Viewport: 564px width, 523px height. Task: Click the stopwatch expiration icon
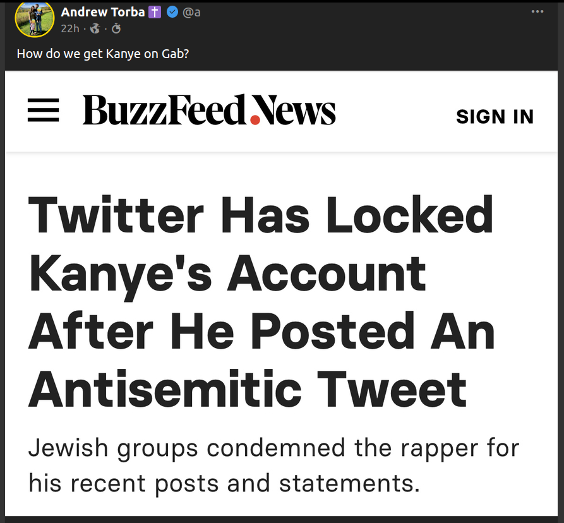[x=116, y=28]
